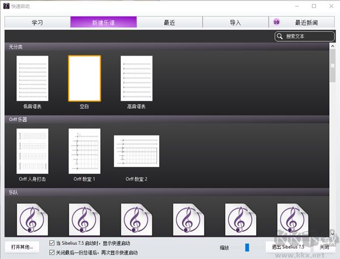Click the 退出 Sibelius 7.5 button

[x=287, y=247]
